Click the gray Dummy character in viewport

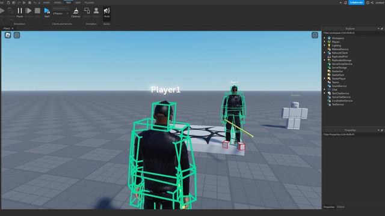295,115
